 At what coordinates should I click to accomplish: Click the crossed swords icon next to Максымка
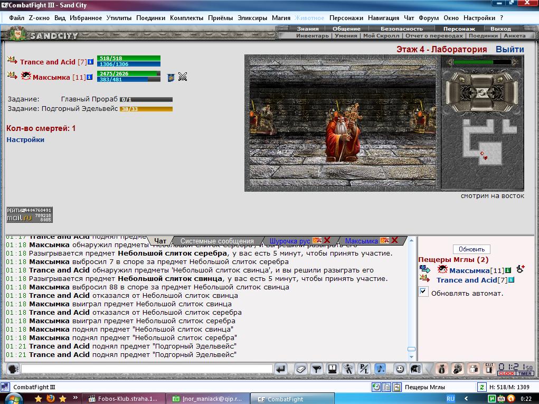pos(183,77)
